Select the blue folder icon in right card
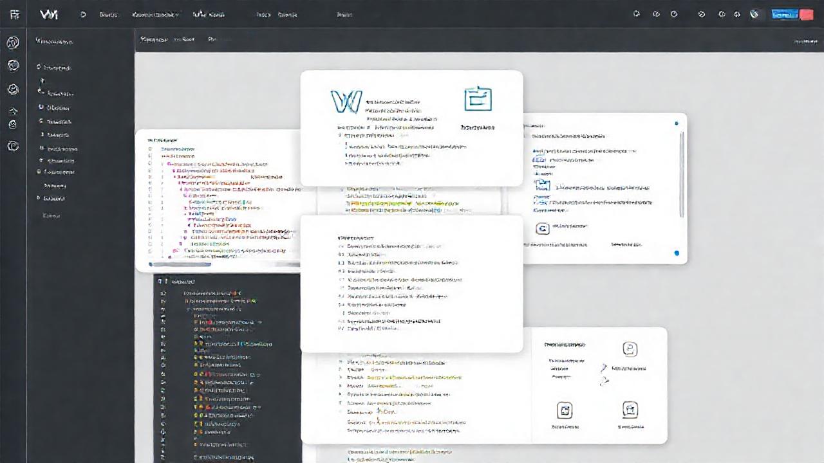 [x=543, y=185]
